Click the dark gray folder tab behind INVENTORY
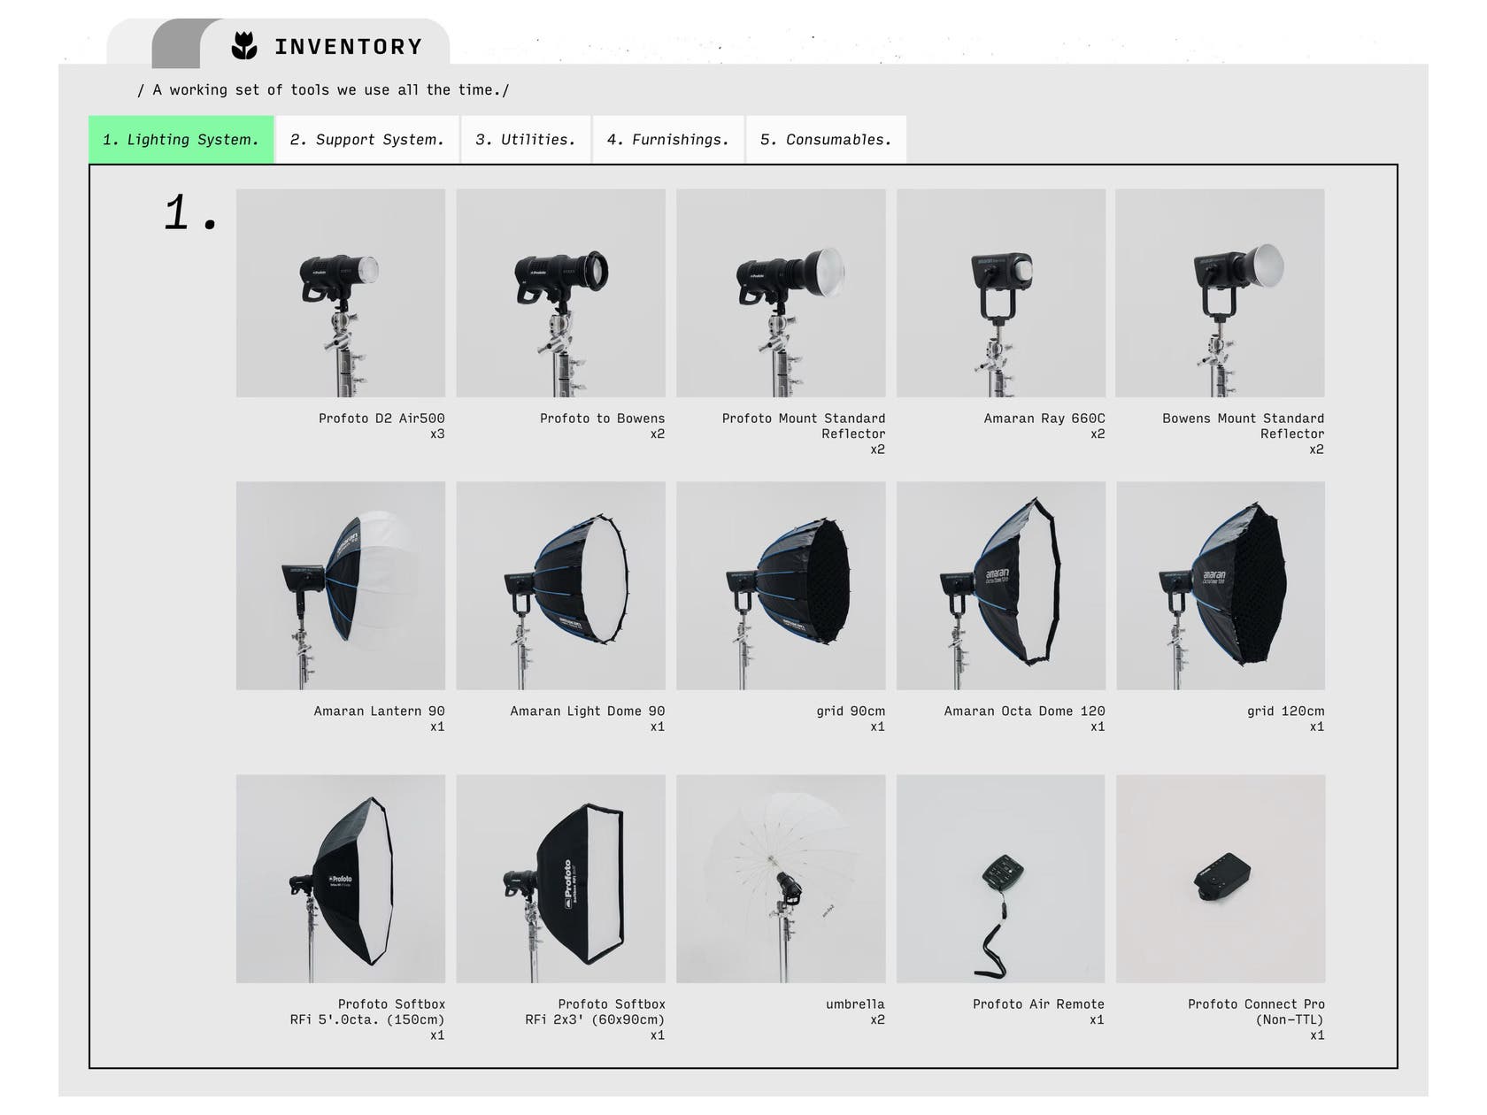Image resolution: width=1487 pixels, height=1115 pixels. click(x=175, y=44)
